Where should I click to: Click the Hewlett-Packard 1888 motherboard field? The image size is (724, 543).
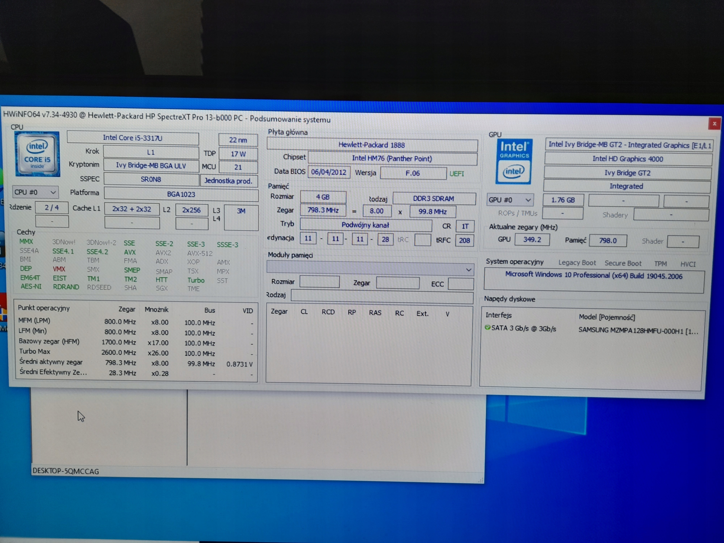(x=372, y=145)
